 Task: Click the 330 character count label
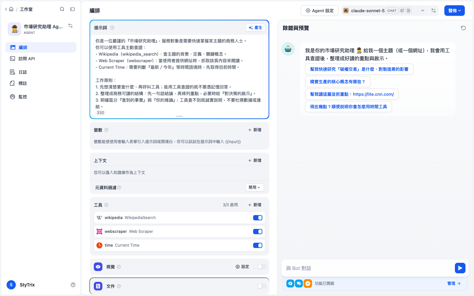point(100,113)
